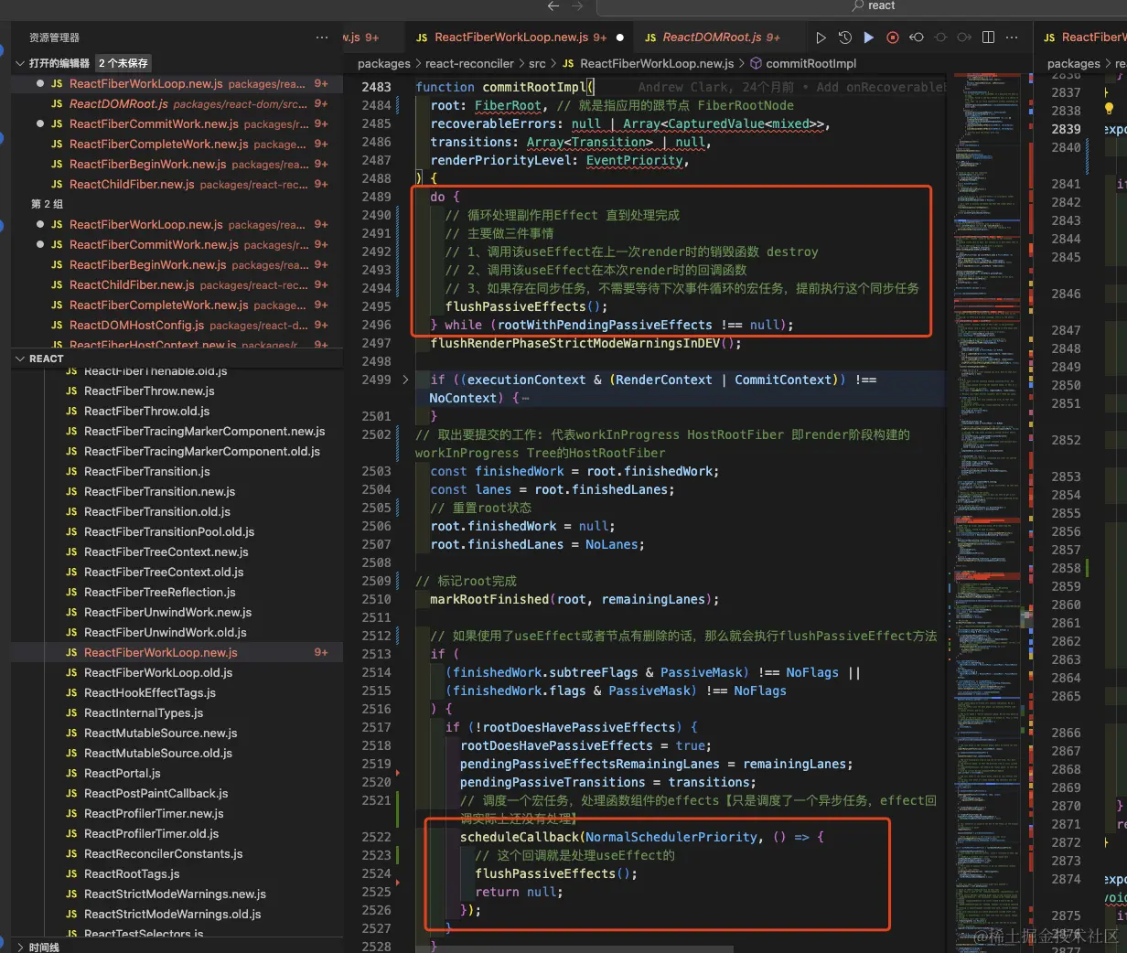Click the 'packages' breadcrumb in right editor
This screenshot has width=1127, height=953.
(x=1074, y=63)
